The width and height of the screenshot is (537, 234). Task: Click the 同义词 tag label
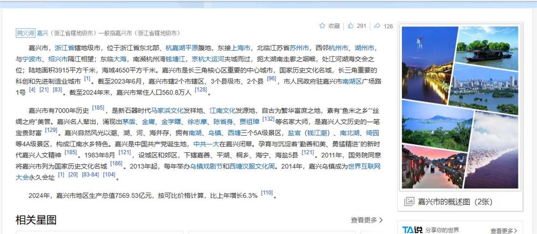click(x=25, y=33)
